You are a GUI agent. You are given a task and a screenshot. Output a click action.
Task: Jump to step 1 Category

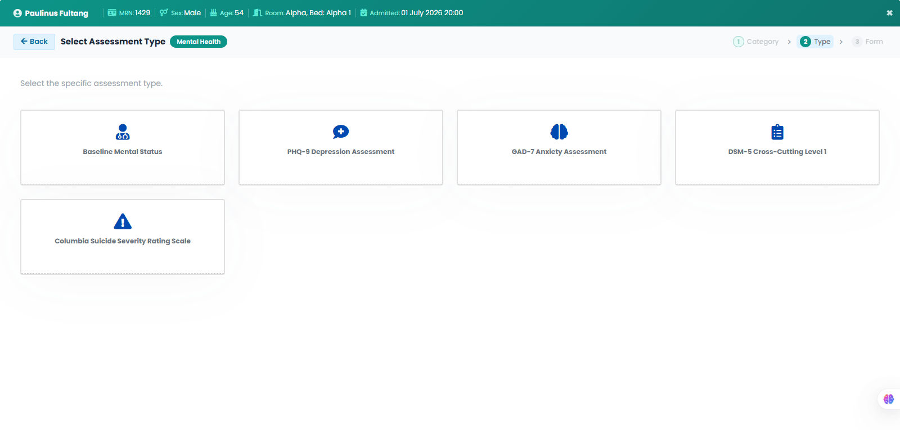756,42
